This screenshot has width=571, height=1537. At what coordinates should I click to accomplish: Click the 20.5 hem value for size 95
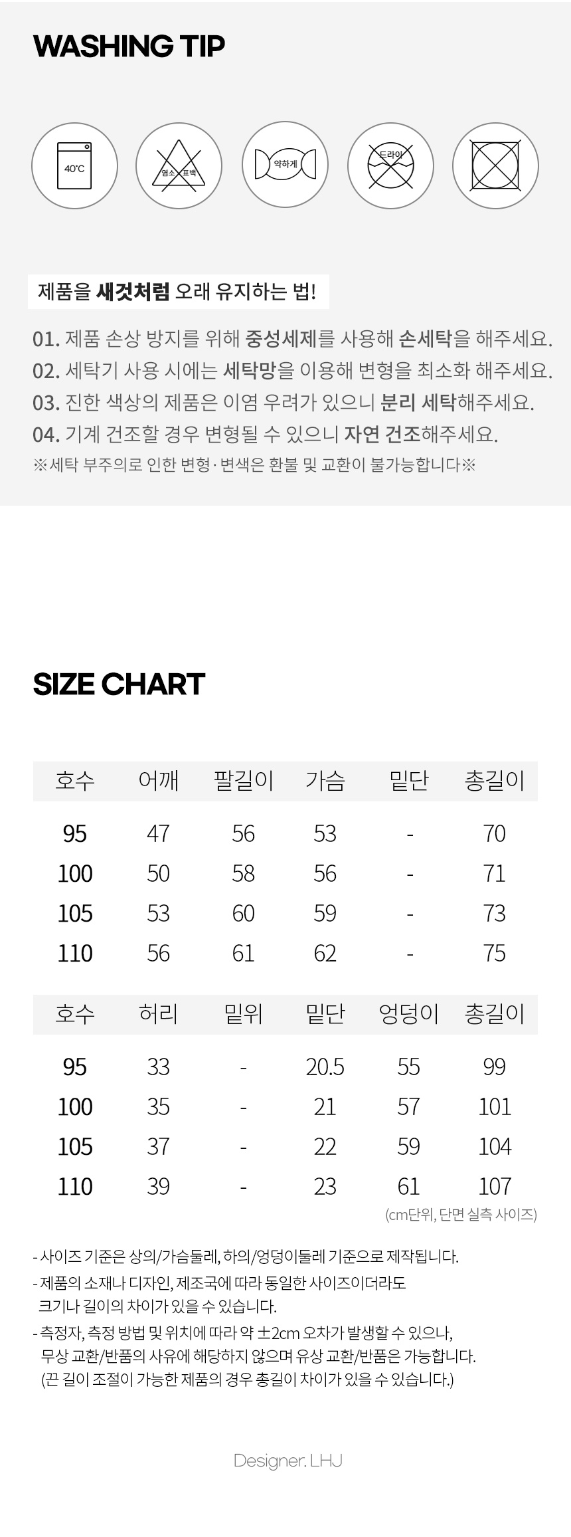(325, 1067)
